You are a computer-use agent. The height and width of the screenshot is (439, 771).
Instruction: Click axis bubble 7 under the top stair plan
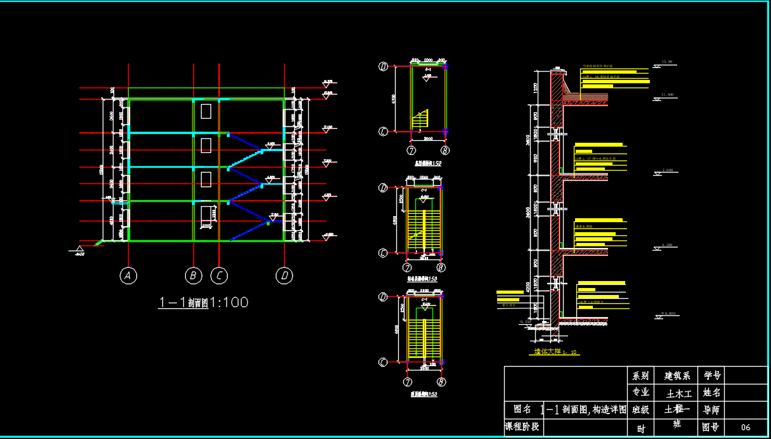coord(411,151)
